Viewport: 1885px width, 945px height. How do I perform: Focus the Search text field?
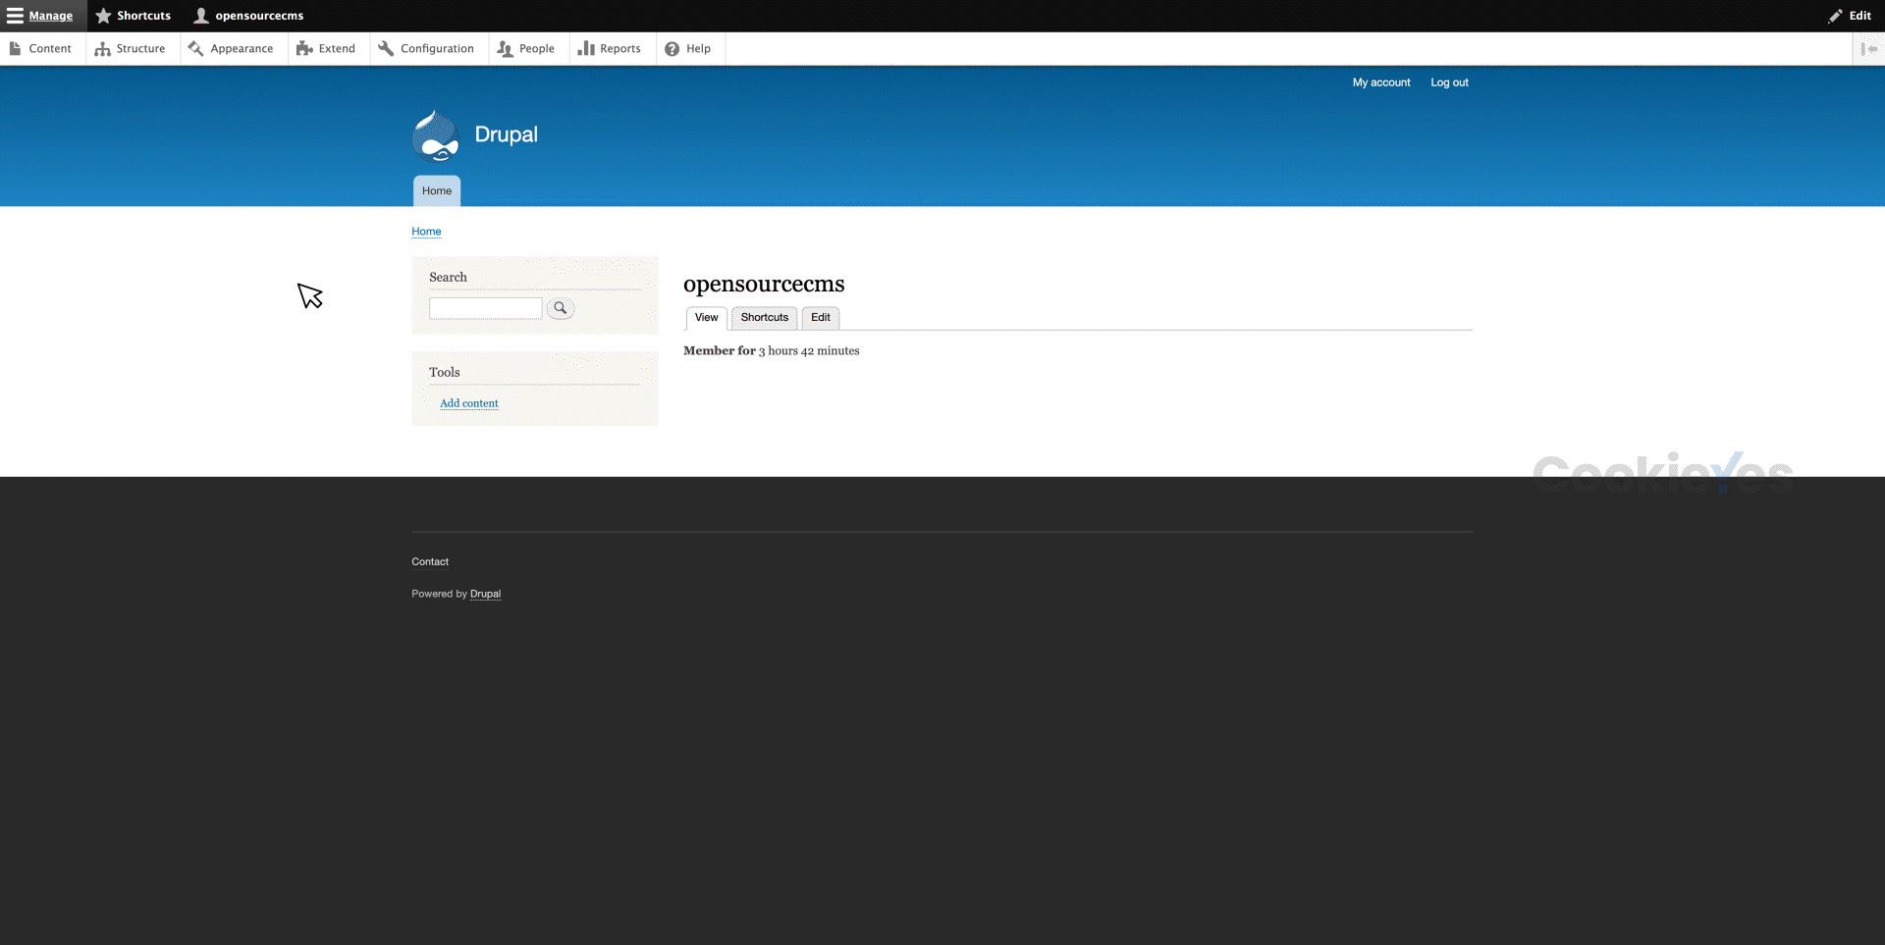point(485,308)
